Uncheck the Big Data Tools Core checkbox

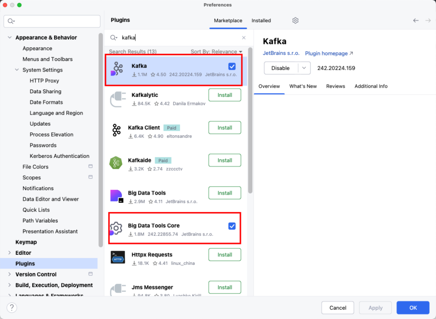pyautogui.click(x=232, y=226)
